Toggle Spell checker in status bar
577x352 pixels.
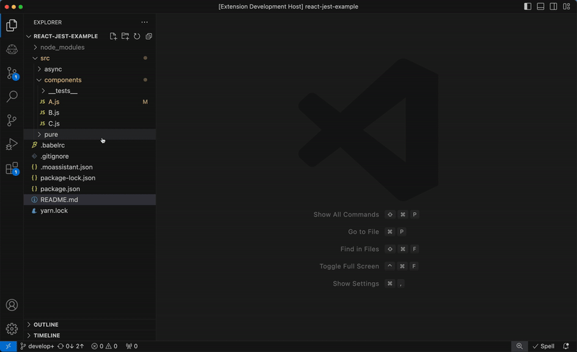543,346
